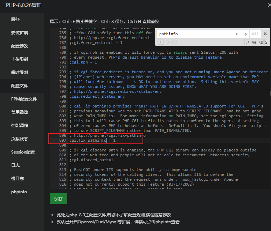
Task: Open 配置修改 in sidebar
Action: point(20,46)
